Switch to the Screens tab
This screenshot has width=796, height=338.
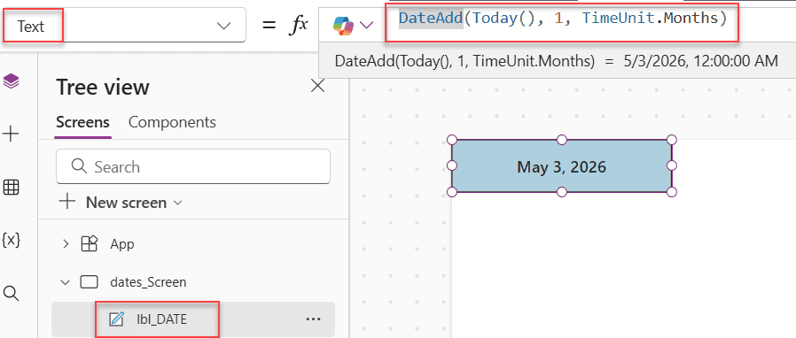coord(82,122)
